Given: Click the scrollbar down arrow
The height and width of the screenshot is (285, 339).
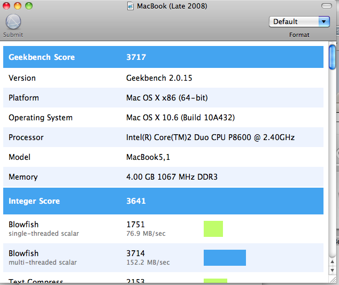Looking at the screenshot, I should tap(332, 271).
